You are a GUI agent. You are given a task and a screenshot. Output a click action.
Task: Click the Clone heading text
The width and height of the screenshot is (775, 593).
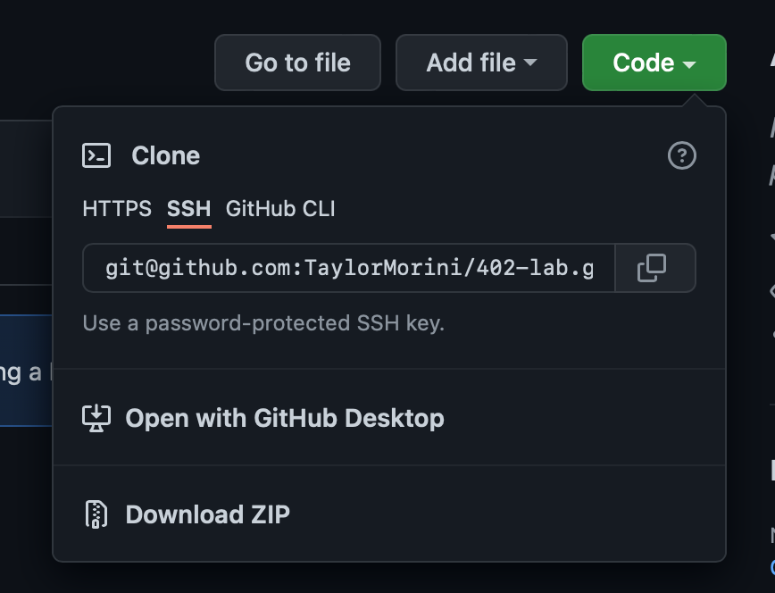[165, 155]
